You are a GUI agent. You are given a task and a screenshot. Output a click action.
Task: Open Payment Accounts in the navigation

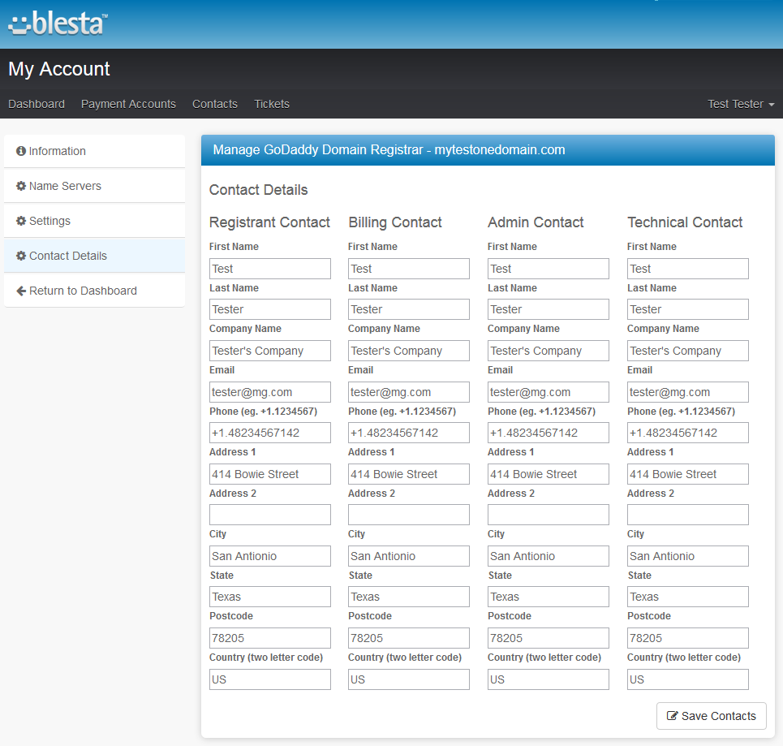point(128,104)
